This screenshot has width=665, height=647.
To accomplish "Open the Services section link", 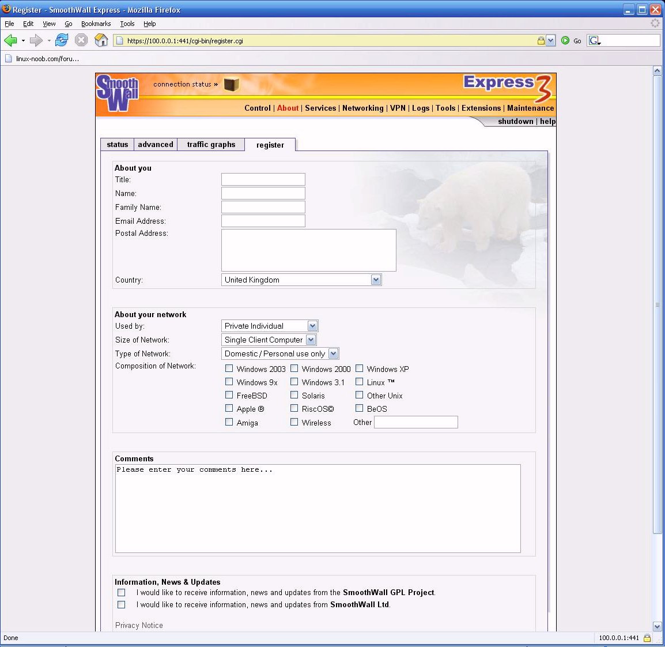I will coord(320,108).
